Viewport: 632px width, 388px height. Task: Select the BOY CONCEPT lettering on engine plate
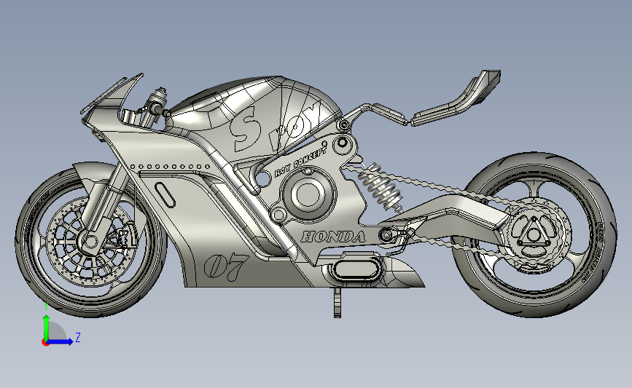(x=300, y=162)
